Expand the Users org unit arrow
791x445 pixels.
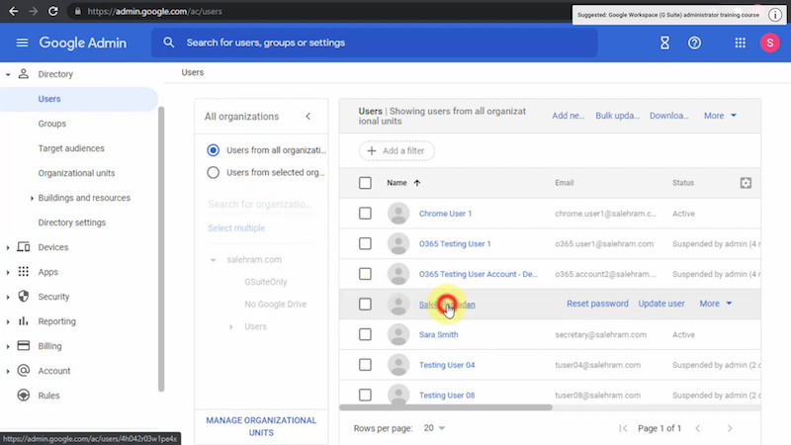[231, 327]
